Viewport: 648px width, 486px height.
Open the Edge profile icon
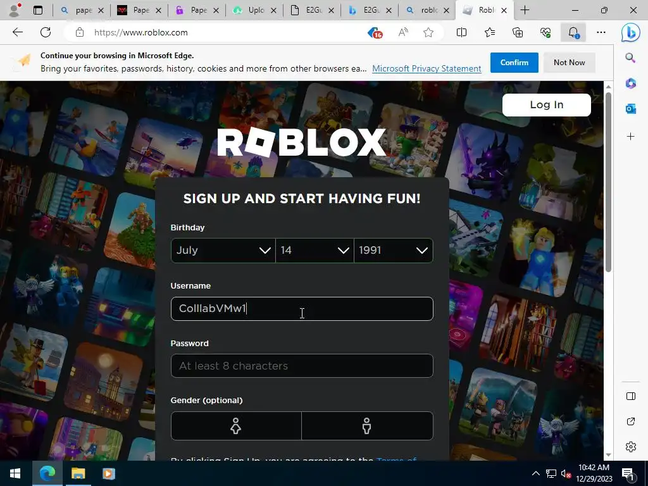(15, 10)
